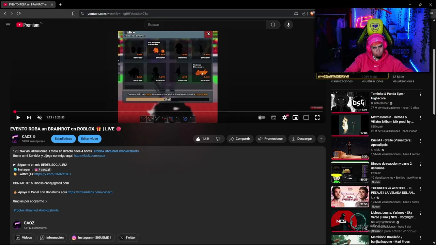This screenshot has height=245, width=436.
Task: Enable theater mode view
Action: coord(306,117)
